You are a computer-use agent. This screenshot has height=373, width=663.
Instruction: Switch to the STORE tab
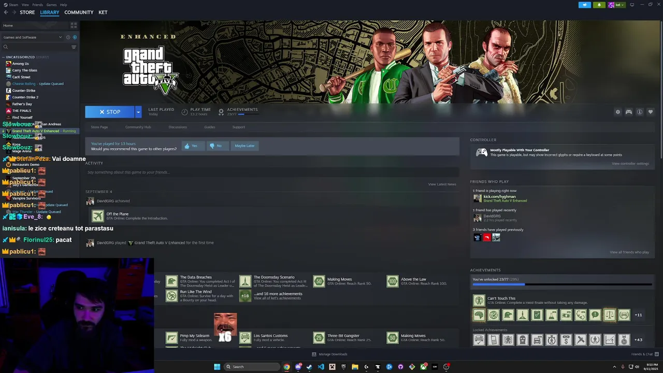point(27,12)
